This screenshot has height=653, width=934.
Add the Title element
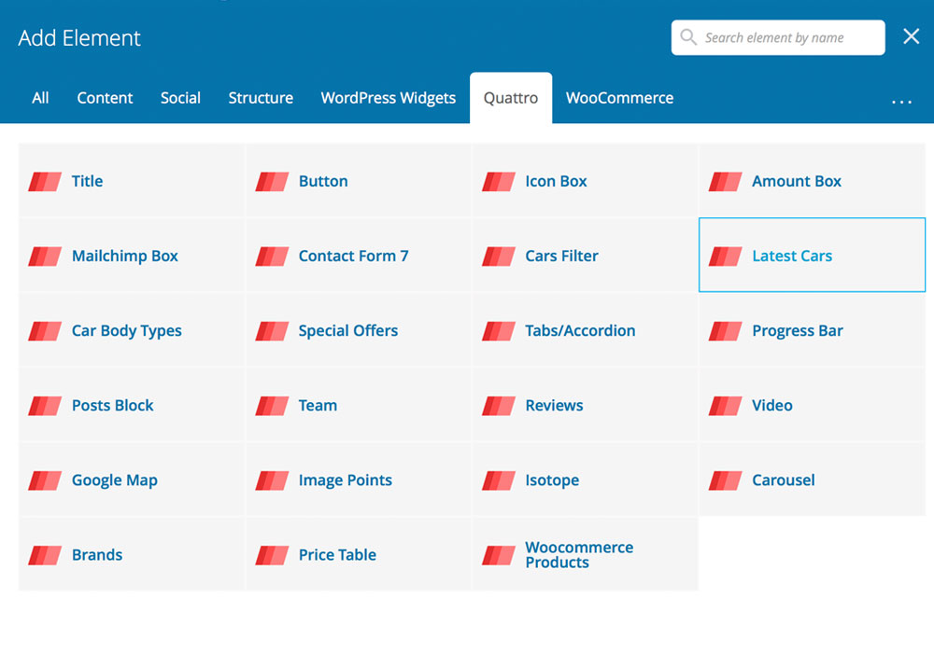pos(132,181)
